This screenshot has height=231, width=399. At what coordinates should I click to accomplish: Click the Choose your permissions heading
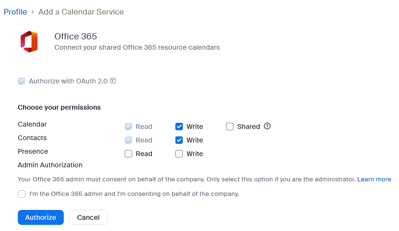pos(59,107)
